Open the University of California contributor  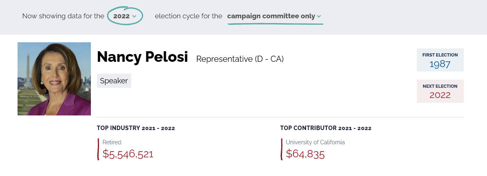click(x=315, y=142)
